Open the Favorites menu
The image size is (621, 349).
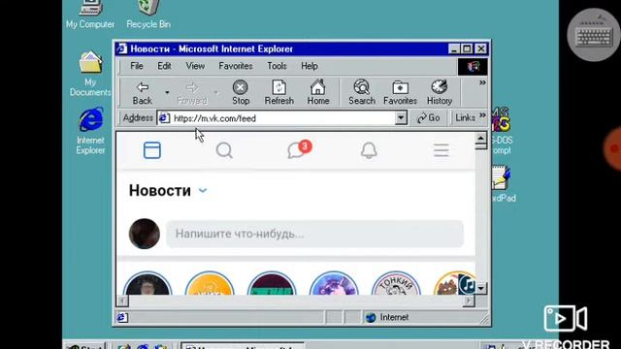pyautogui.click(x=236, y=66)
